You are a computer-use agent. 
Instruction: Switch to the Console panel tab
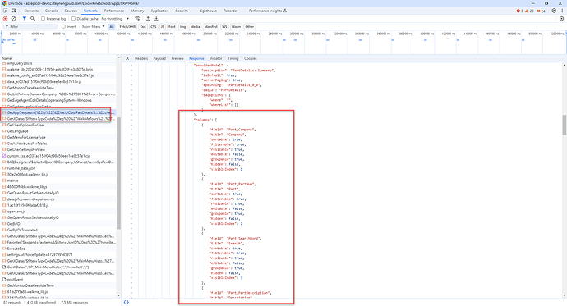tap(51, 11)
